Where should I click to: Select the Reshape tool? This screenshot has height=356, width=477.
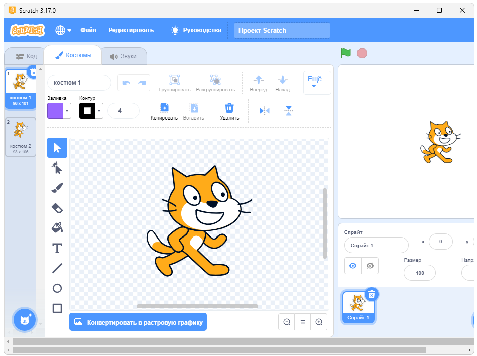pos(57,168)
